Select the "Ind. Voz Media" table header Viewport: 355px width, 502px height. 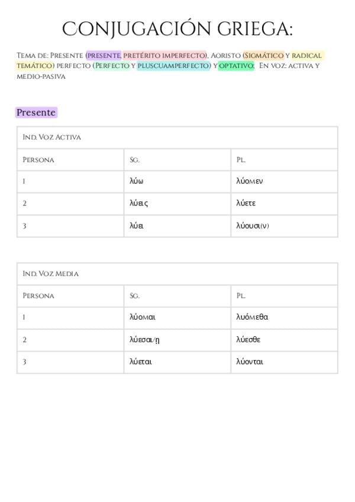click(x=51, y=273)
